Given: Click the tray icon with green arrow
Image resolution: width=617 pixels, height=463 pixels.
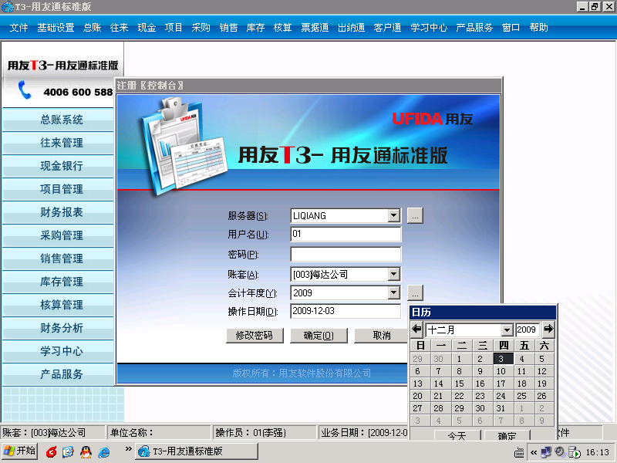Looking at the screenshot, I should [x=574, y=452].
